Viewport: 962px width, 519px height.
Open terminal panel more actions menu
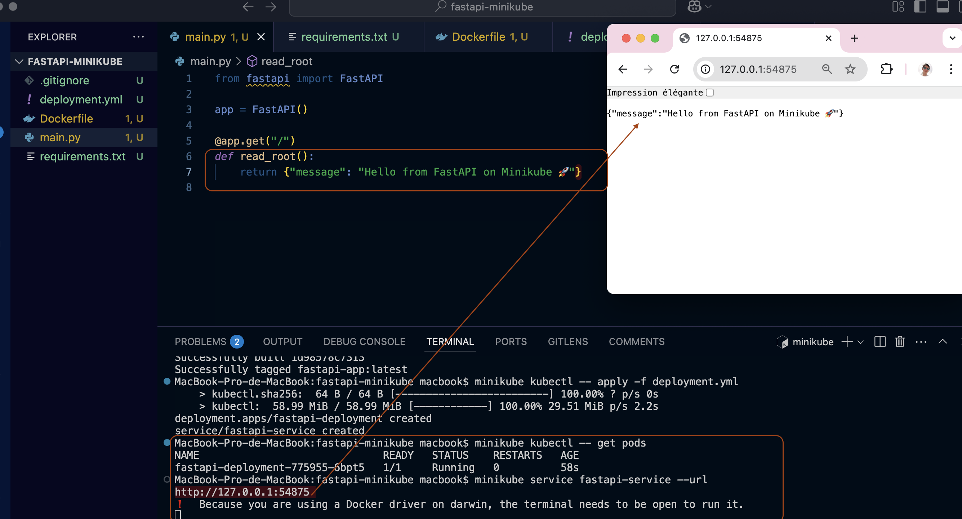point(921,342)
